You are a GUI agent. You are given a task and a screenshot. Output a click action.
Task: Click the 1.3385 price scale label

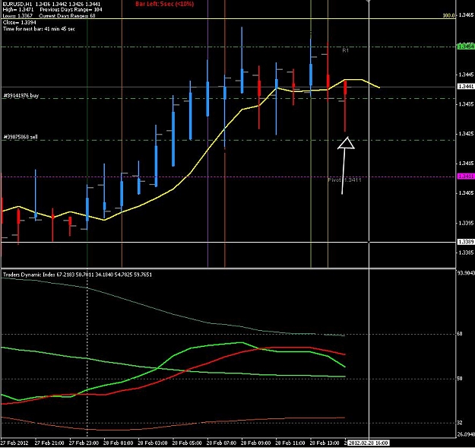click(466, 253)
